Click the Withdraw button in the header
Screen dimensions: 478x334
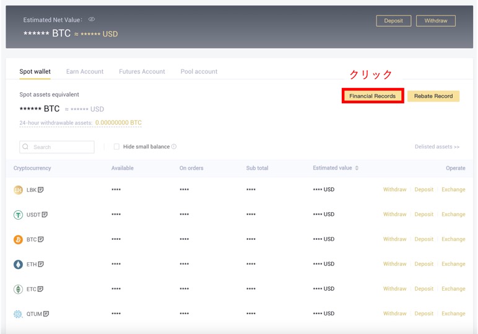436,20
